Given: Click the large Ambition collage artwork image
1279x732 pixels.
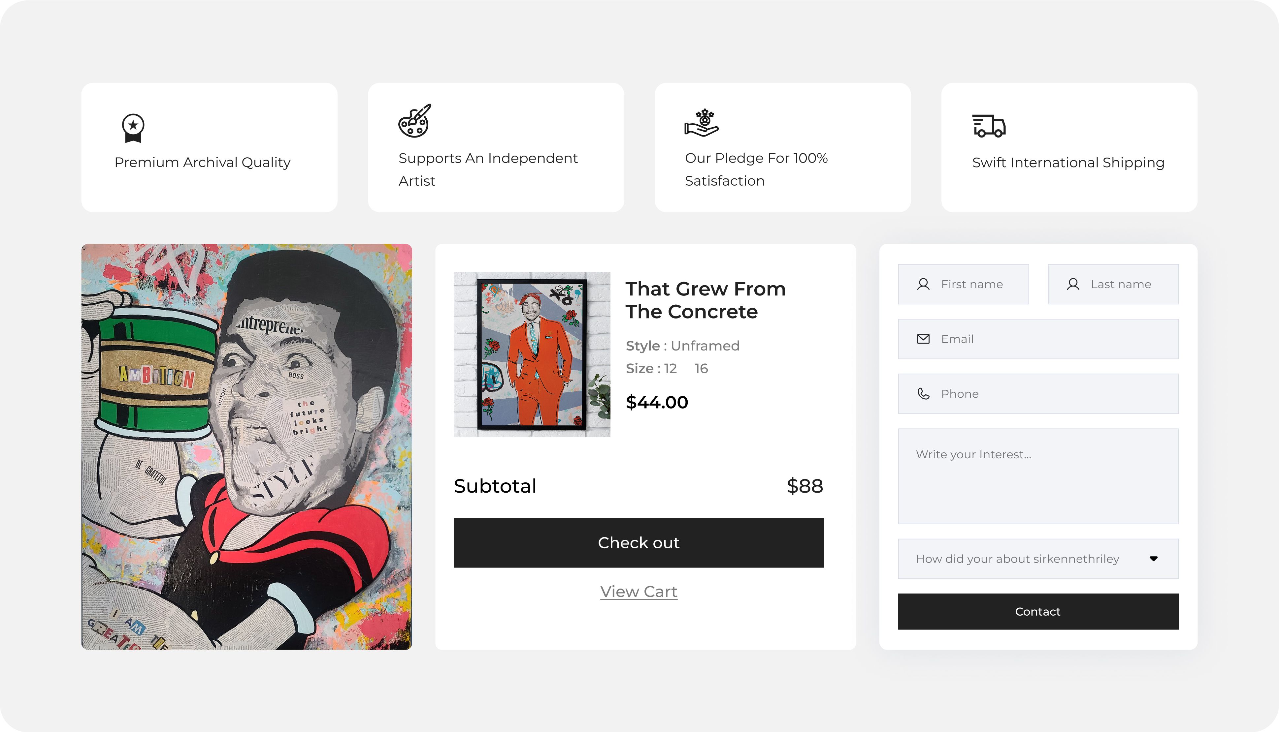Looking at the screenshot, I should pos(246,446).
